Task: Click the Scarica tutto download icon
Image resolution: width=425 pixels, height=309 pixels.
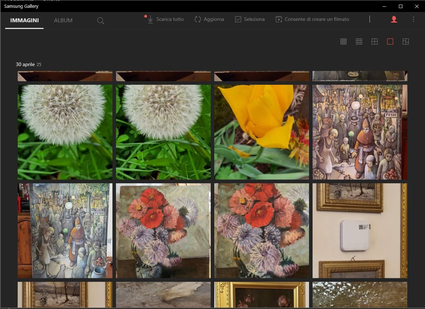Action: [x=150, y=19]
